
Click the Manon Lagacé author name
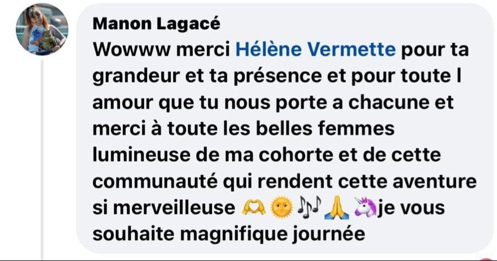[x=156, y=24]
